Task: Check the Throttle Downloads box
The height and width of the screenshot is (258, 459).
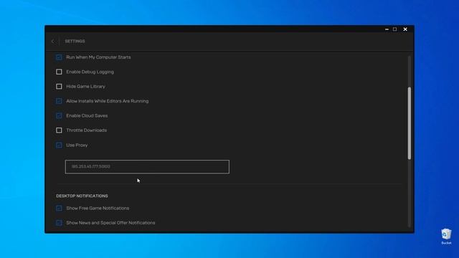Action: point(59,130)
